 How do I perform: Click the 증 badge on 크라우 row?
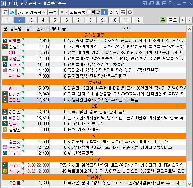point(5,148)
